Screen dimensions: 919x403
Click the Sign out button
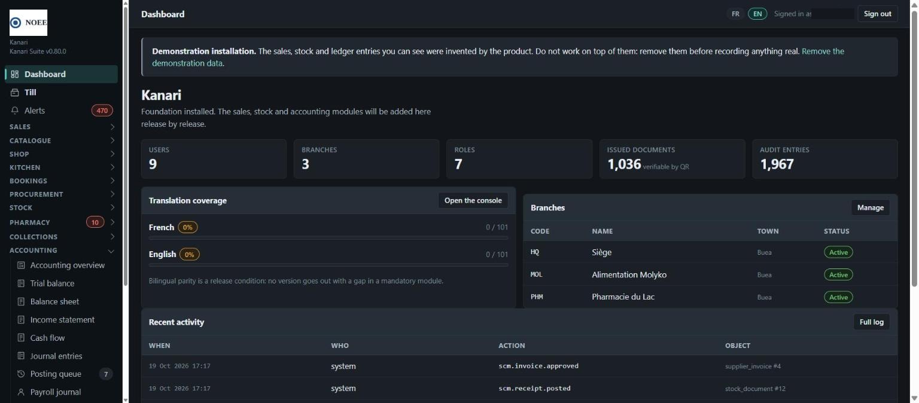point(878,14)
